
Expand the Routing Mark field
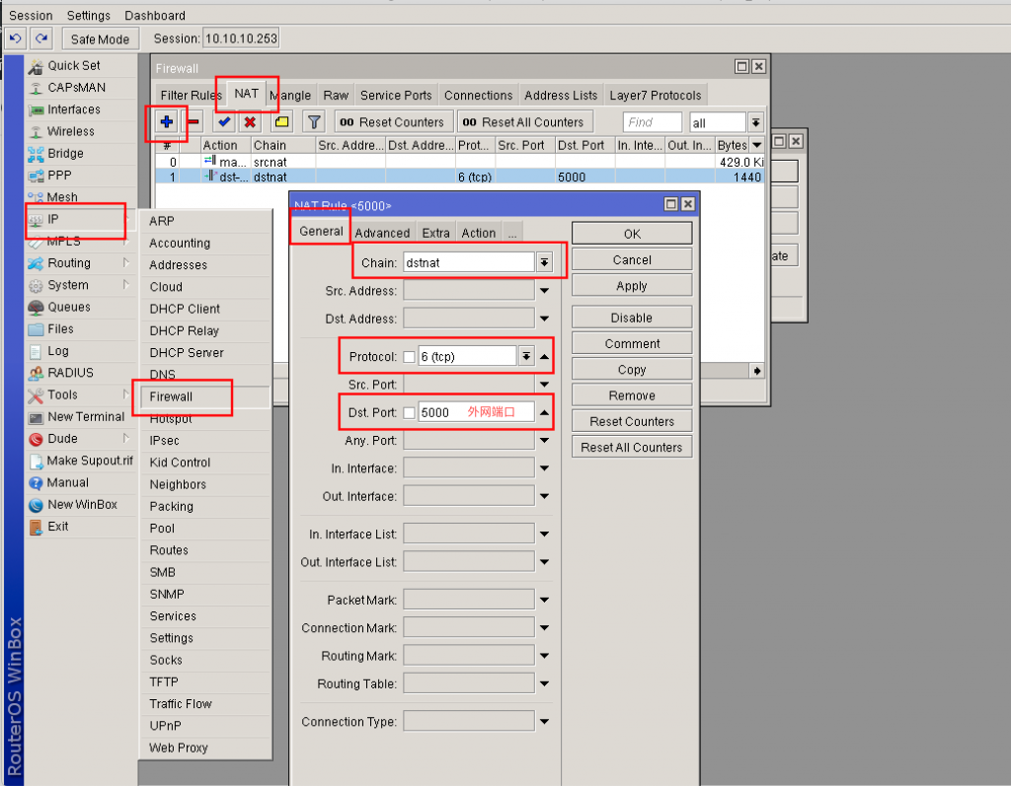coord(545,656)
